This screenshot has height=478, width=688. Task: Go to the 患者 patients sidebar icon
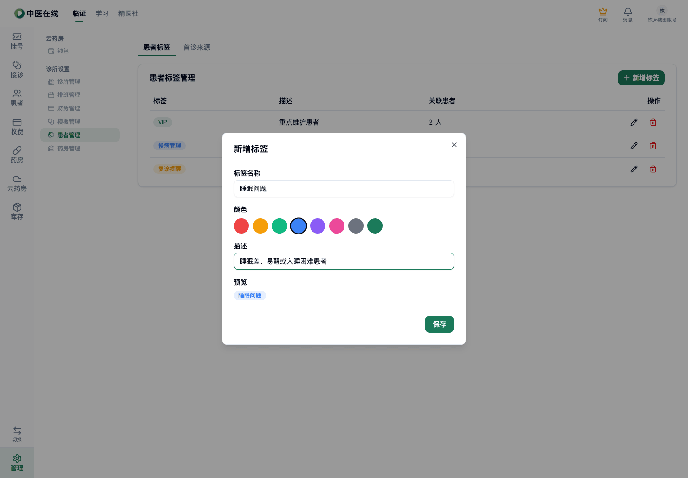pos(17,98)
